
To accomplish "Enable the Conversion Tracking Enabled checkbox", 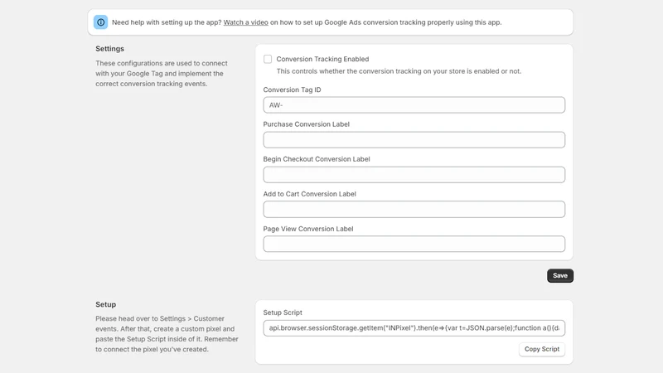I will [x=268, y=59].
